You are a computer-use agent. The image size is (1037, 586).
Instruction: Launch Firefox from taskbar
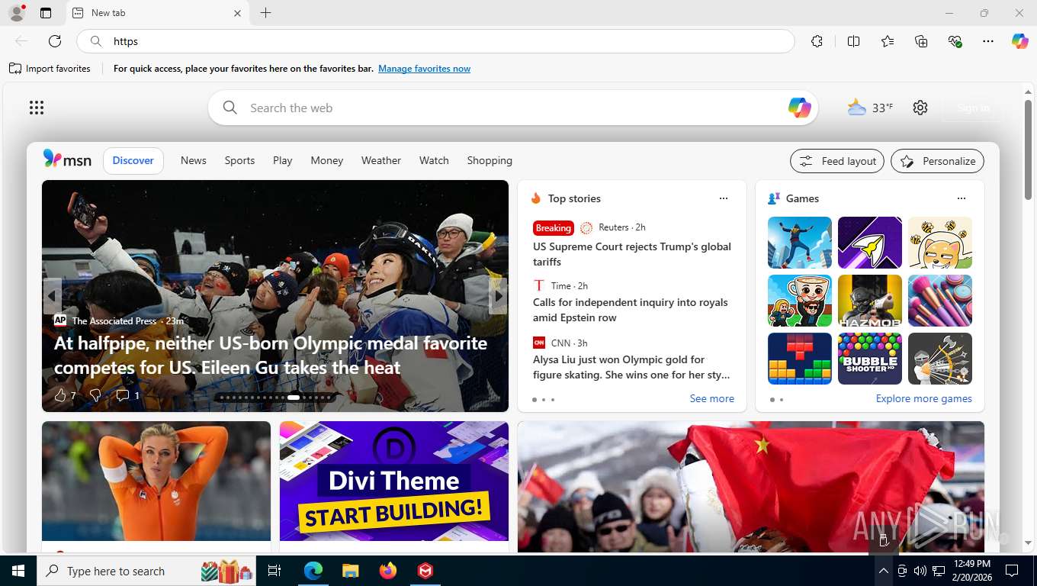pyautogui.click(x=388, y=571)
